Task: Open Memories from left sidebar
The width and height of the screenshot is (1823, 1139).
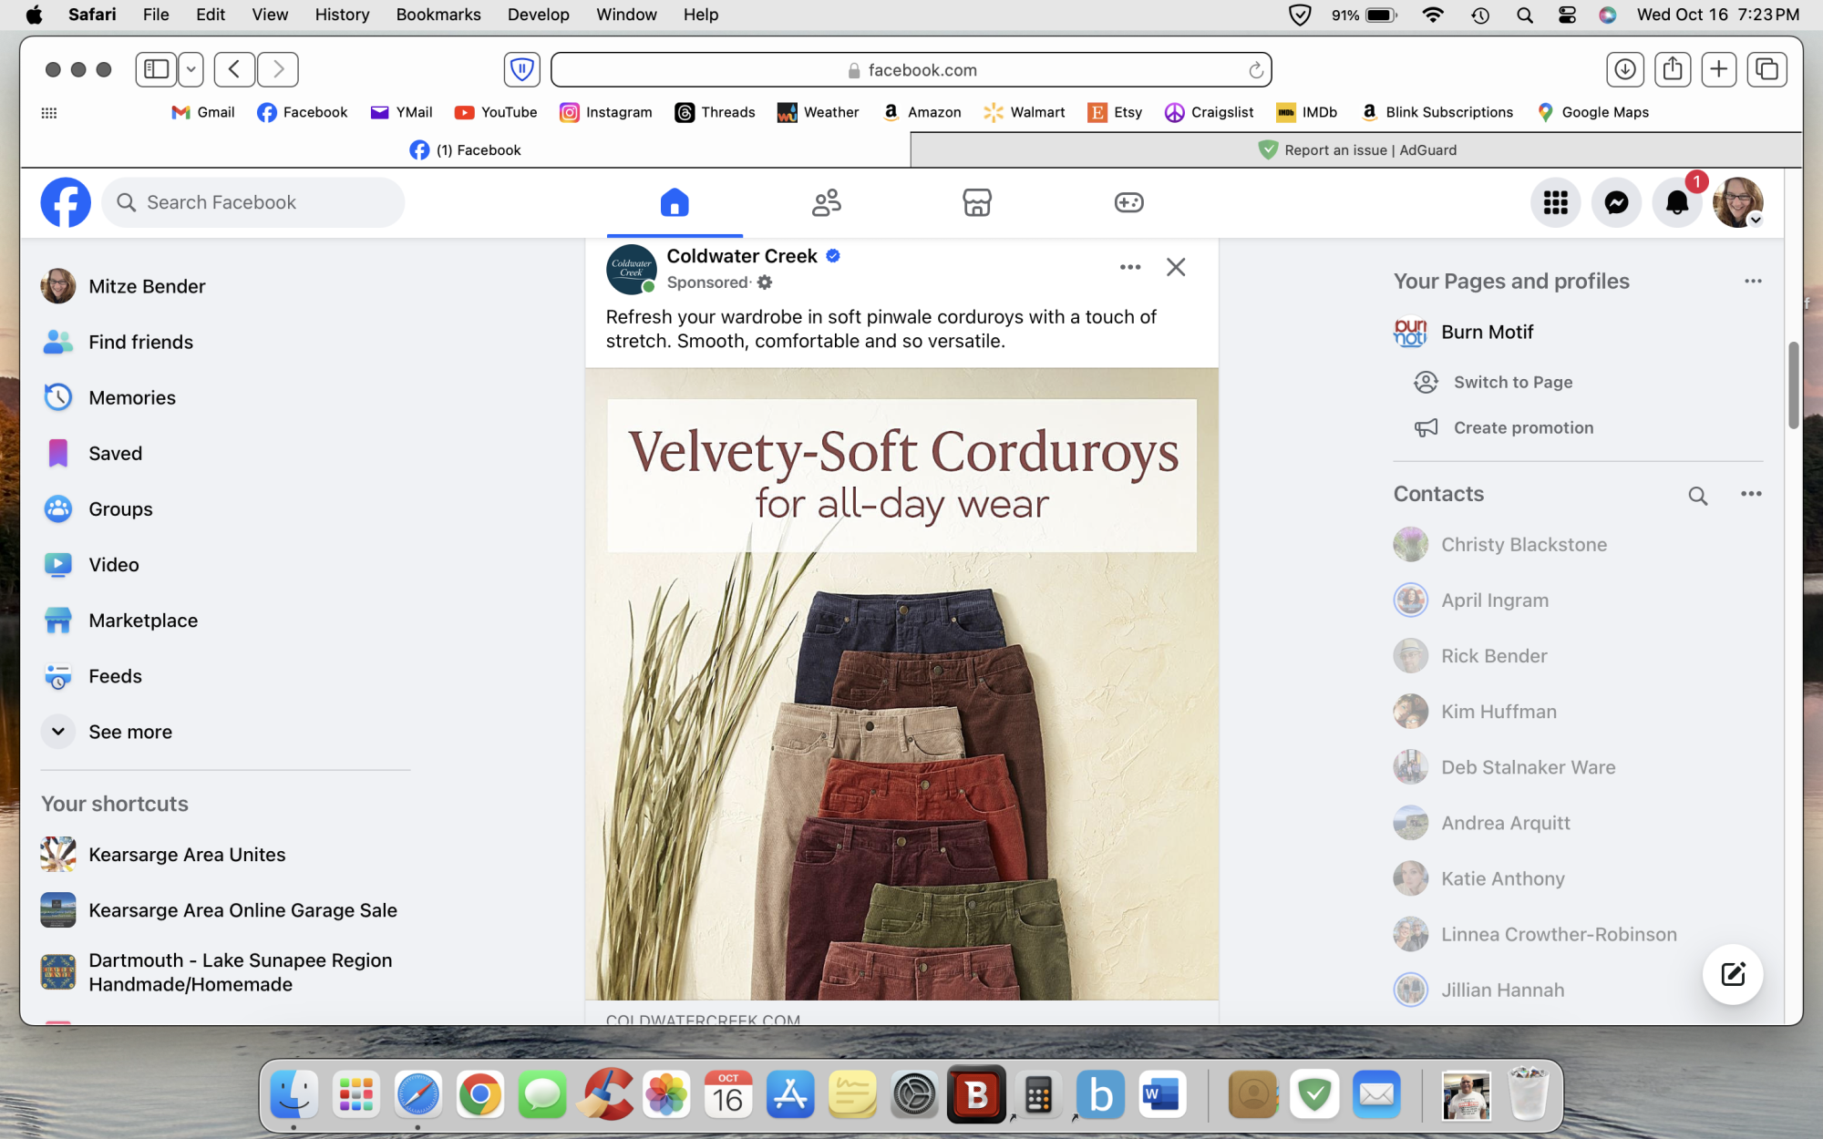Action: click(132, 397)
